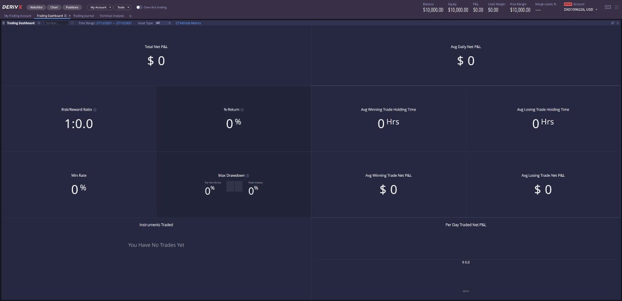622x301 pixels.
Task: Click the pop-out icon on the dashboard panel
Action: click(x=612, y=23)
